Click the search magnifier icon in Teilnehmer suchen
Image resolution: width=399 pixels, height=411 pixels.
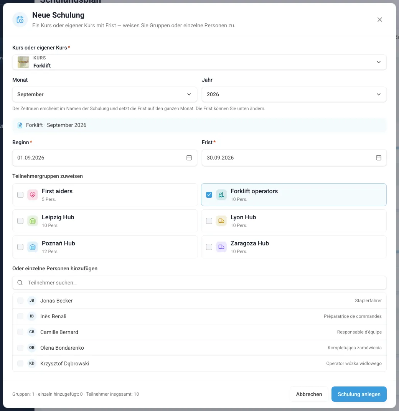pyautogui.click(x=20, y=283)
